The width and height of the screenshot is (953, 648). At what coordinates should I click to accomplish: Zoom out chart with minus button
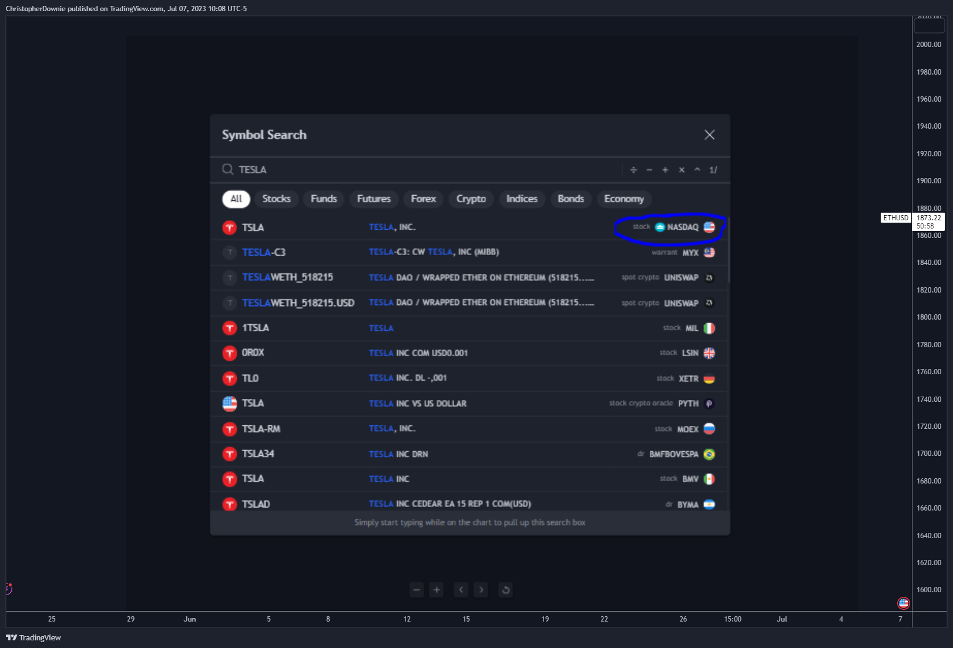[x=417, y=590]
